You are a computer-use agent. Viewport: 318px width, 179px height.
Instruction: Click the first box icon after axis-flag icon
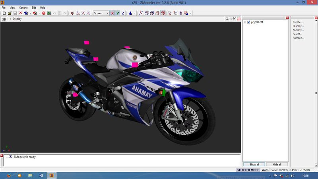146,13
